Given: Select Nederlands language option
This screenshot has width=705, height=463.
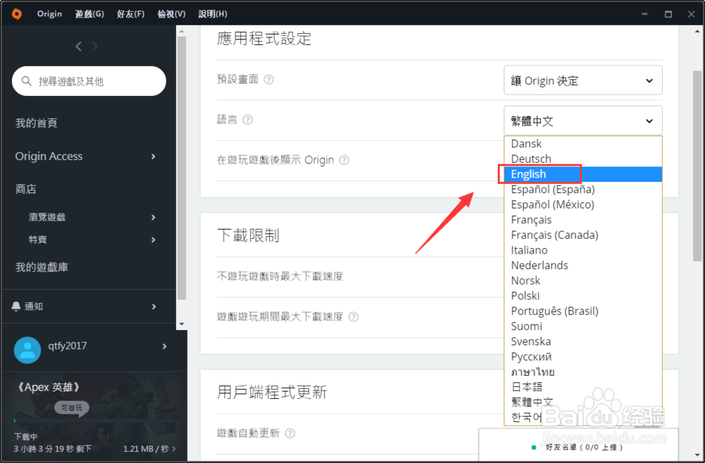Looking at the screenshot, I should (x=583, y=266).
